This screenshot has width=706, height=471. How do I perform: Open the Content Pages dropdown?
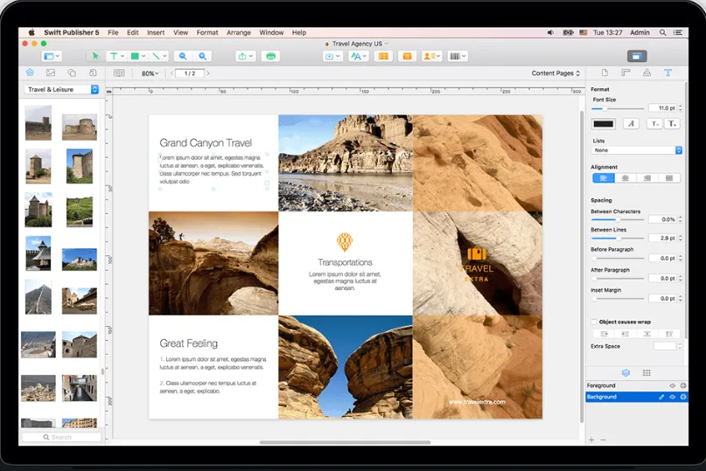pyautogui.click(x=556, y=73)
